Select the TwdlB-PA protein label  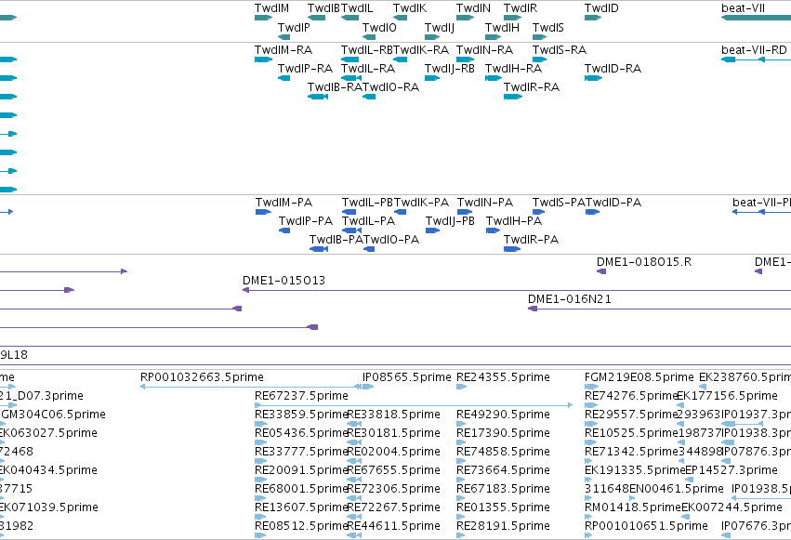[x=336, y=240]
